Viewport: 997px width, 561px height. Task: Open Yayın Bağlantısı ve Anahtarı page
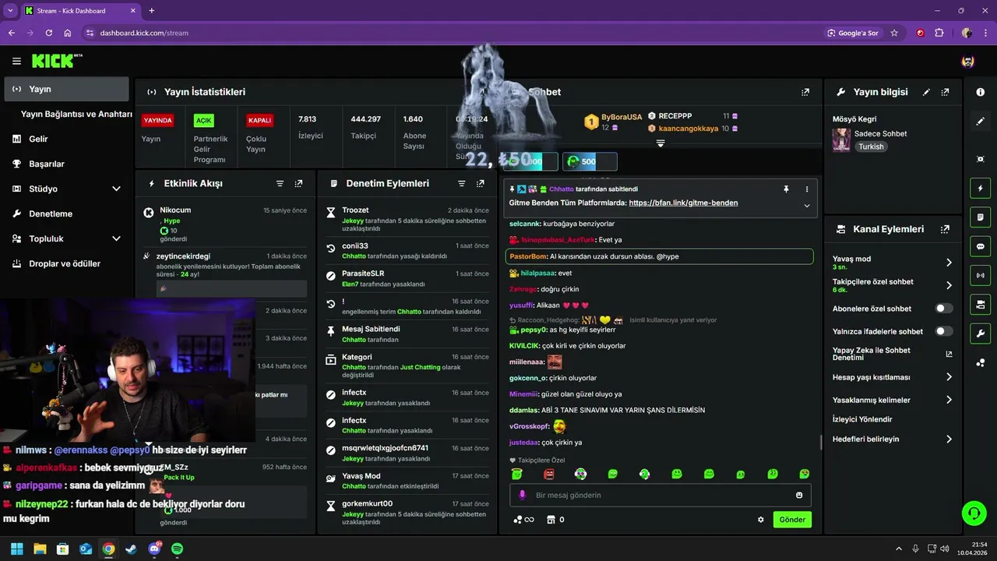click(76, 114)
